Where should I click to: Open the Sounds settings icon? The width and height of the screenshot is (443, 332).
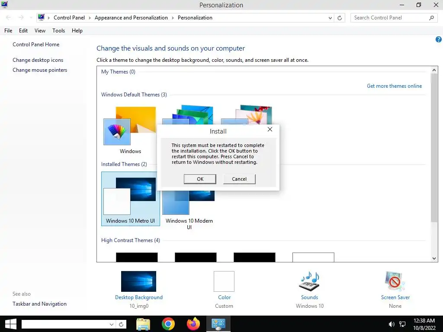[x=309, y=281]
